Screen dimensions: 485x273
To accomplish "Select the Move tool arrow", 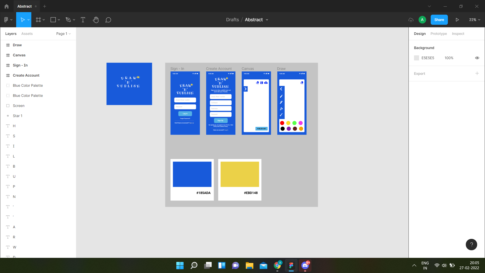I will [22, 20].
